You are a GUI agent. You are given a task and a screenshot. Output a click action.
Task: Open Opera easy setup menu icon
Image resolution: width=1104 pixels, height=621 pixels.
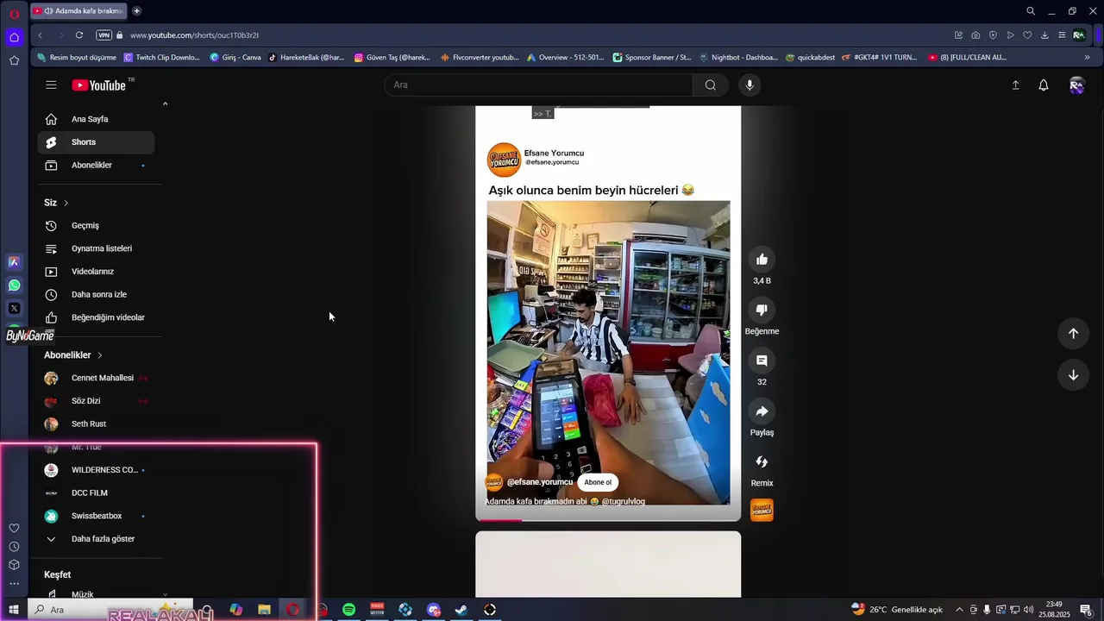[x=1062, y=35]
